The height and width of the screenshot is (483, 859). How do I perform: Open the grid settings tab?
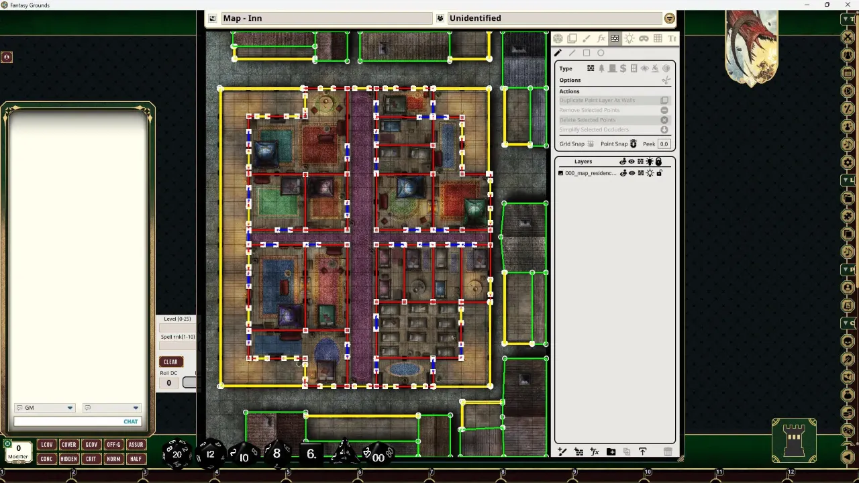[658, 39]
